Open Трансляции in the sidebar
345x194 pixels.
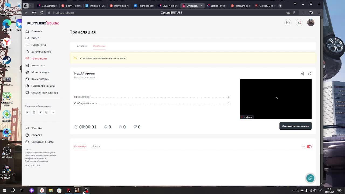point(39,58)
